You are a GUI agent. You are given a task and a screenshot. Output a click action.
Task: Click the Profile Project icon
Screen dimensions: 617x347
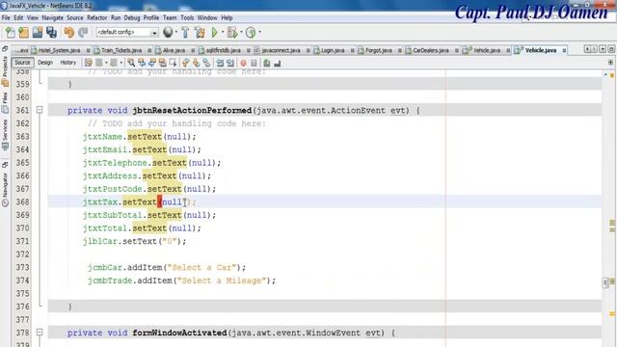251,32
